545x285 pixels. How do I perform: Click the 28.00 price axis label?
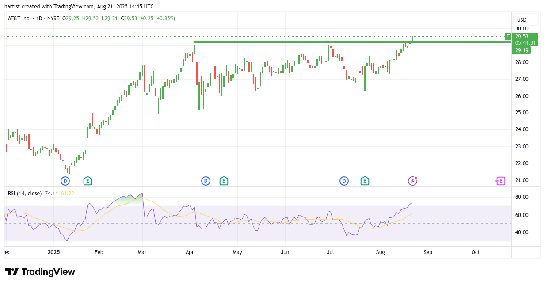[522, 62]
